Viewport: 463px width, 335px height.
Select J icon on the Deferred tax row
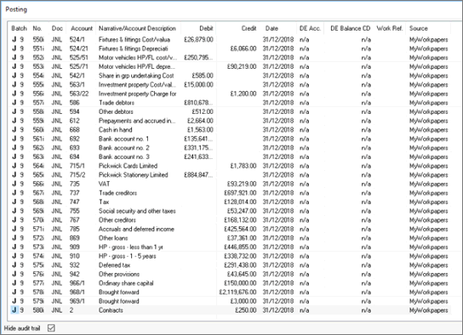14,264
